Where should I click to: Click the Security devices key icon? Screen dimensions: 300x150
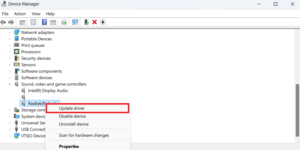(17, 58)
